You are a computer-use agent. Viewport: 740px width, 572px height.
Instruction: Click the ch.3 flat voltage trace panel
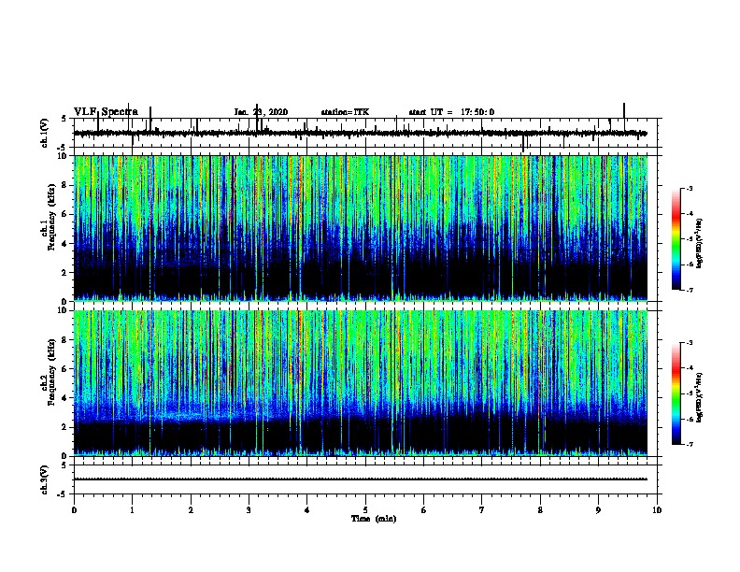coord(365,479)
